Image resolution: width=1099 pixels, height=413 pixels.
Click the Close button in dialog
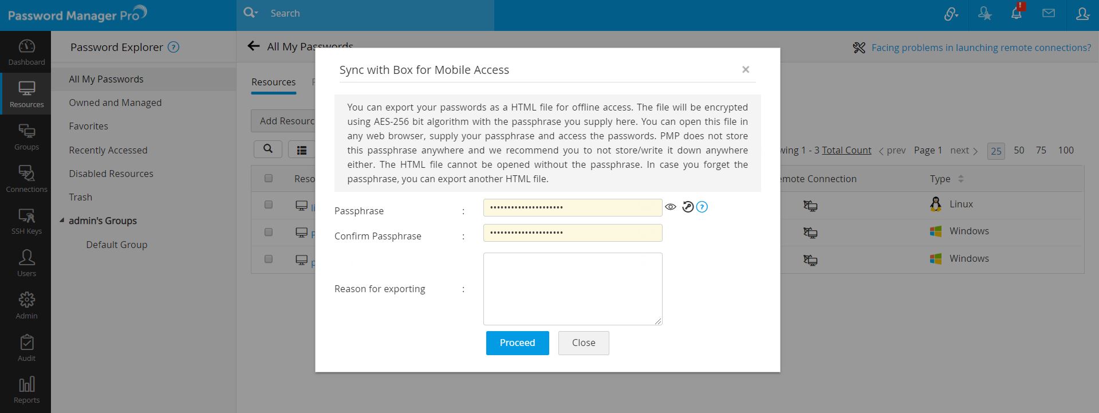click(x=584, y=343)
